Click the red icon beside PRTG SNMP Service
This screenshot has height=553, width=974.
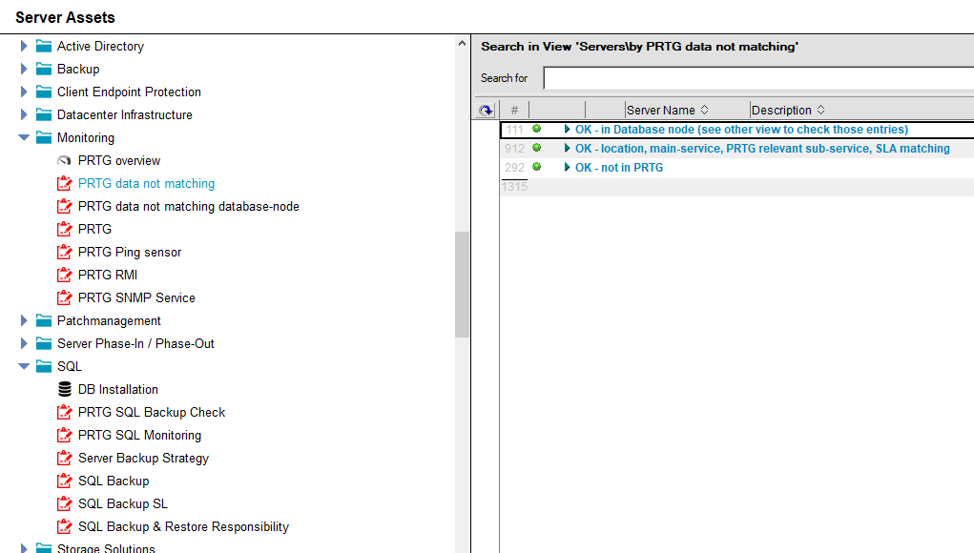point(65,297)
